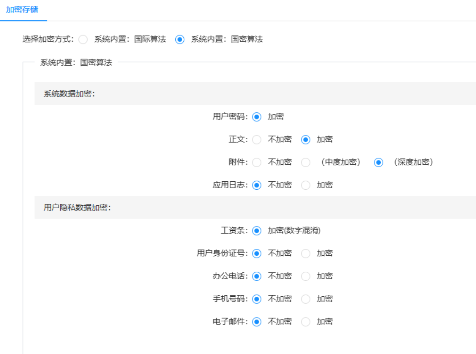Choose 不加密 for 电子邮件
Viewport: 476px width, 354px height.
(x=257, y=322)
